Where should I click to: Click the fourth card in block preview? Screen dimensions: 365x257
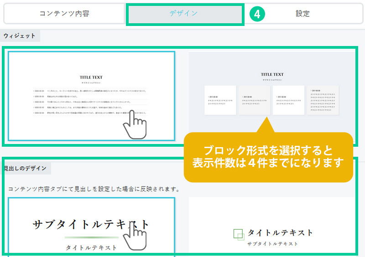[x=323, y=100]
